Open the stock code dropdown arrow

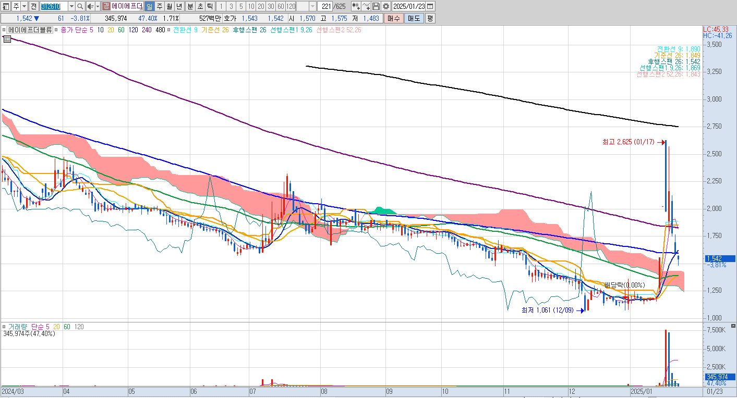point(71,6)
